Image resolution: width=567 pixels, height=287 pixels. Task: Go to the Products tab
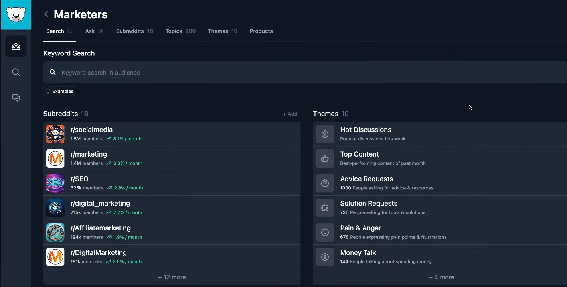(261, 31)
